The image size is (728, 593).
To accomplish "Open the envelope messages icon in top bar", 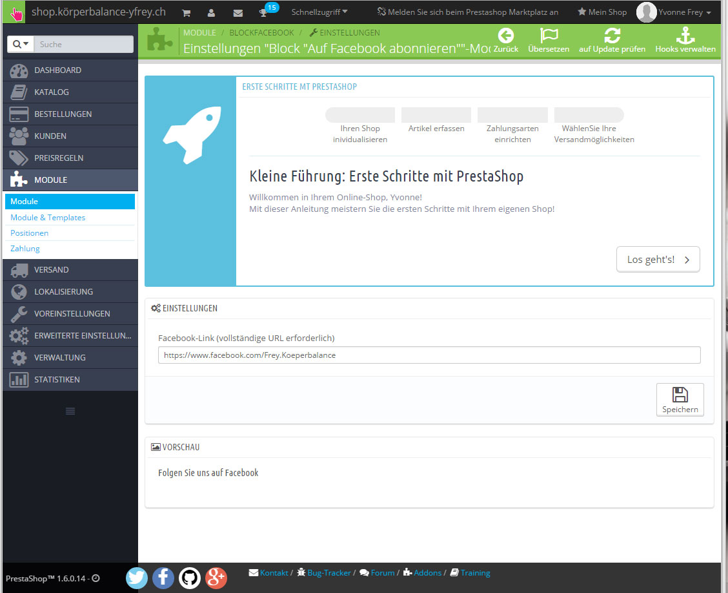I will 238,13.
